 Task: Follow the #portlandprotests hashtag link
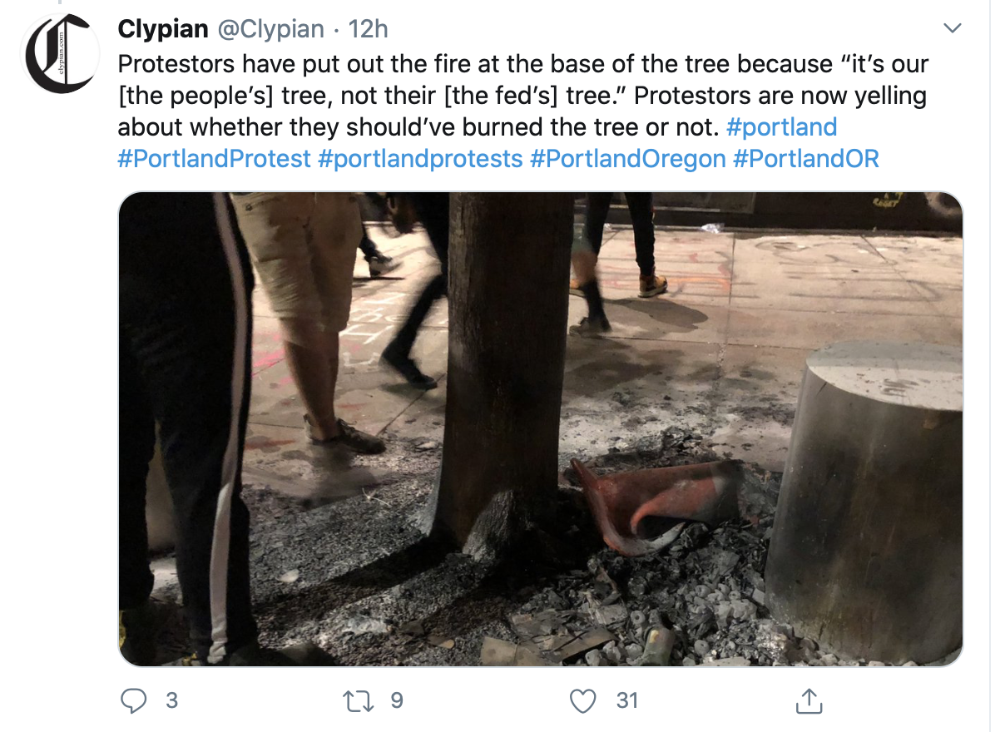(x=420, y=159)
